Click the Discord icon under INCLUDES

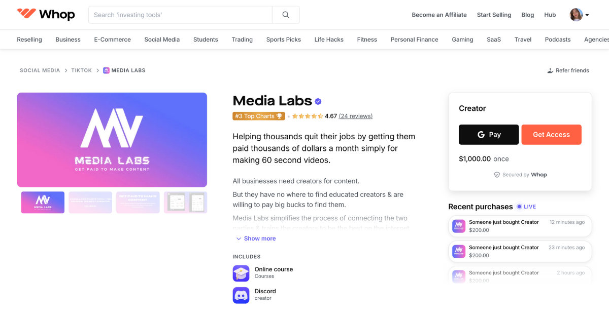240,295
